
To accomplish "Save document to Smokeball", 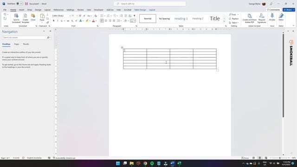I will [16, 19].
